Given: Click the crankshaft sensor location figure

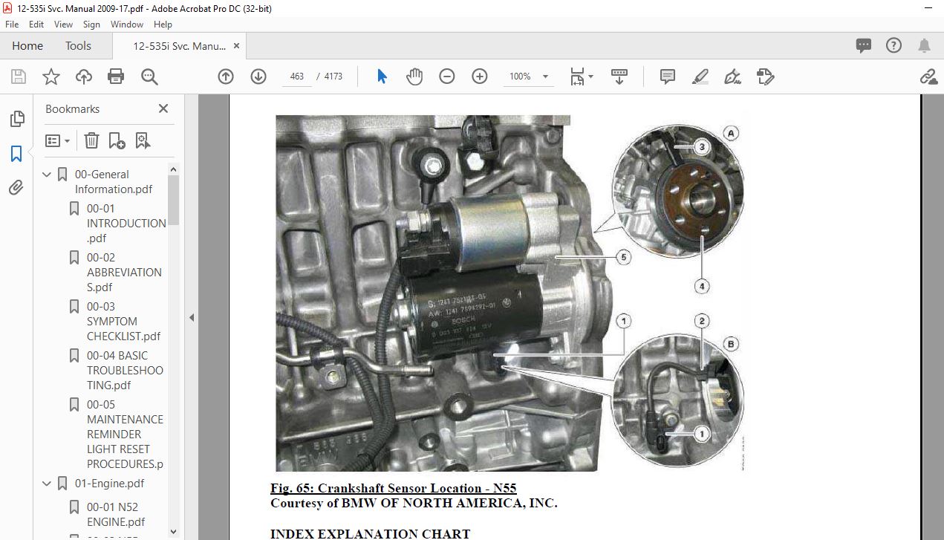Looking at the screenshot, I should tap(510, 293).
